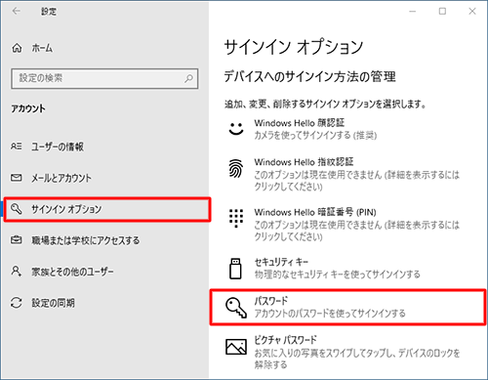Click the key icon beside サインイン オプション
This screenshot has width=488, height=380.
point(17,209)
